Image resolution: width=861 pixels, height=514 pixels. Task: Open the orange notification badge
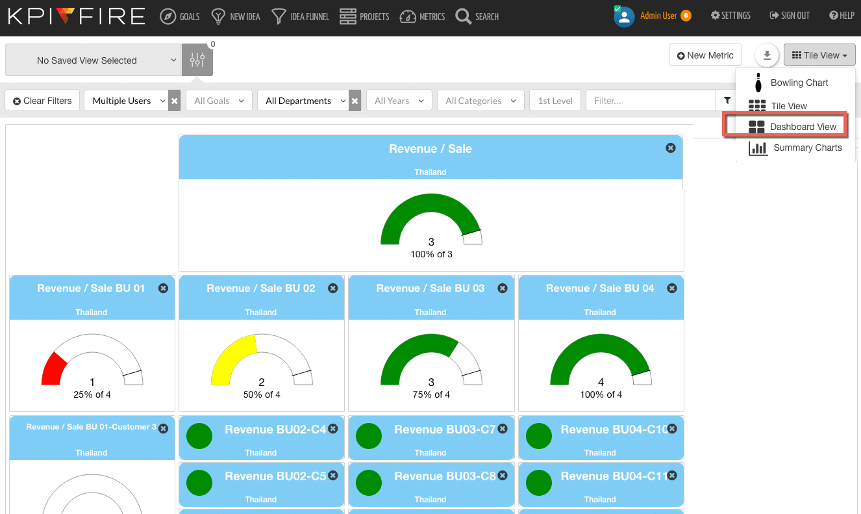pyautogui.click(x=686, y=16)
